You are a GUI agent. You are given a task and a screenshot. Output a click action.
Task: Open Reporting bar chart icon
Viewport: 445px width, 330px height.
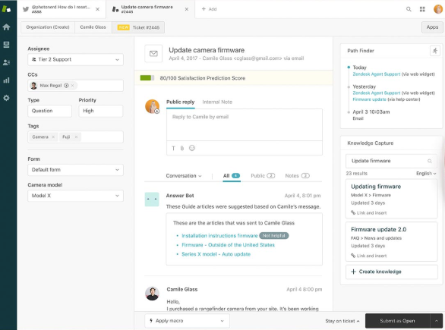click(6, 80)
